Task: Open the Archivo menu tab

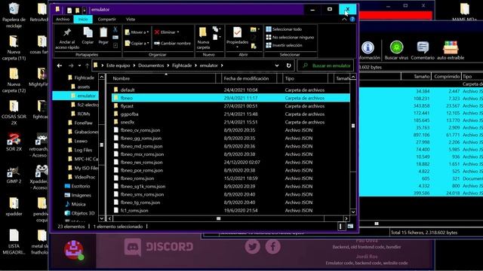Action: [x=63, y=19]
